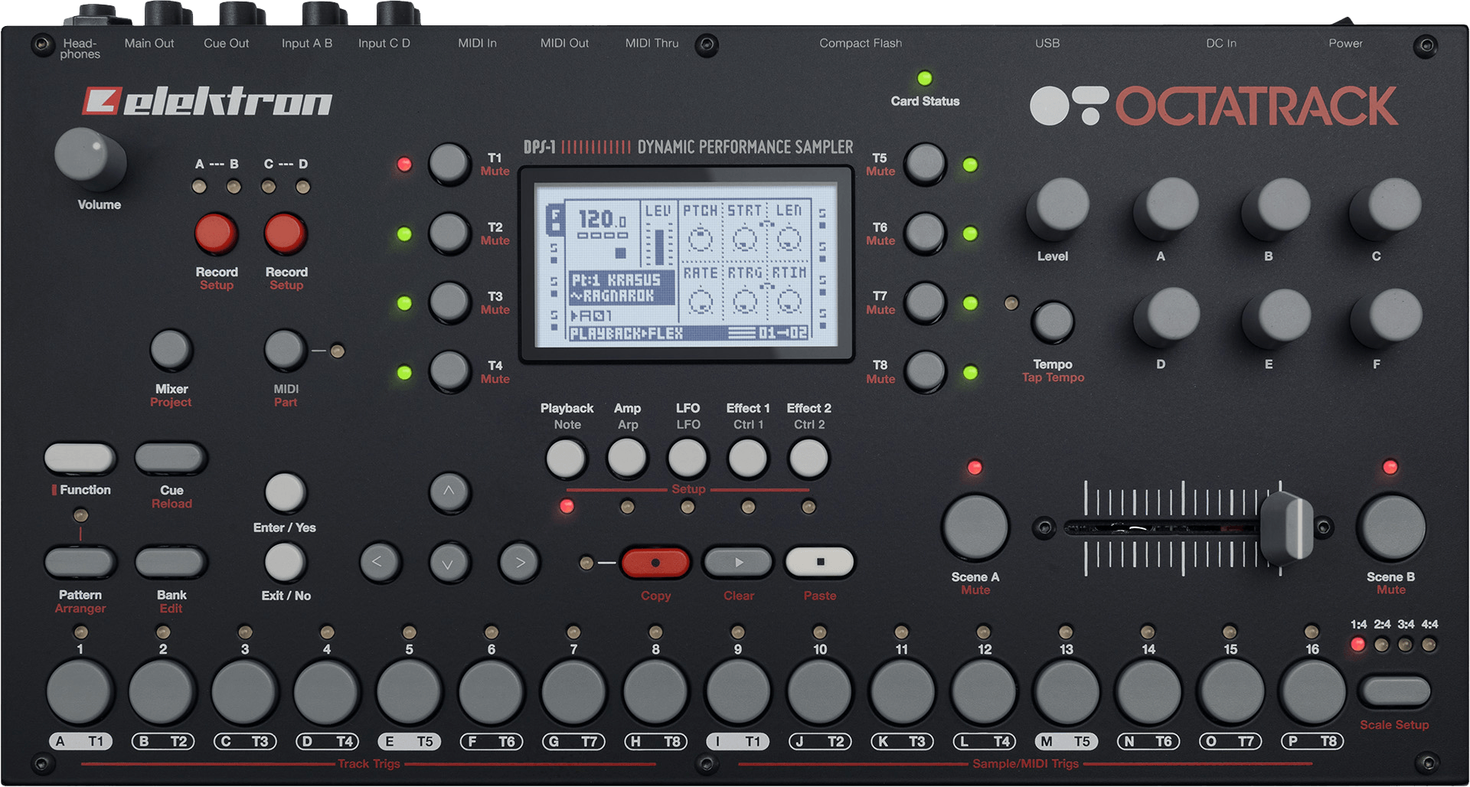Click the left arrow navigation button
The image size is (1470, 787).
(x=381, y=563)
